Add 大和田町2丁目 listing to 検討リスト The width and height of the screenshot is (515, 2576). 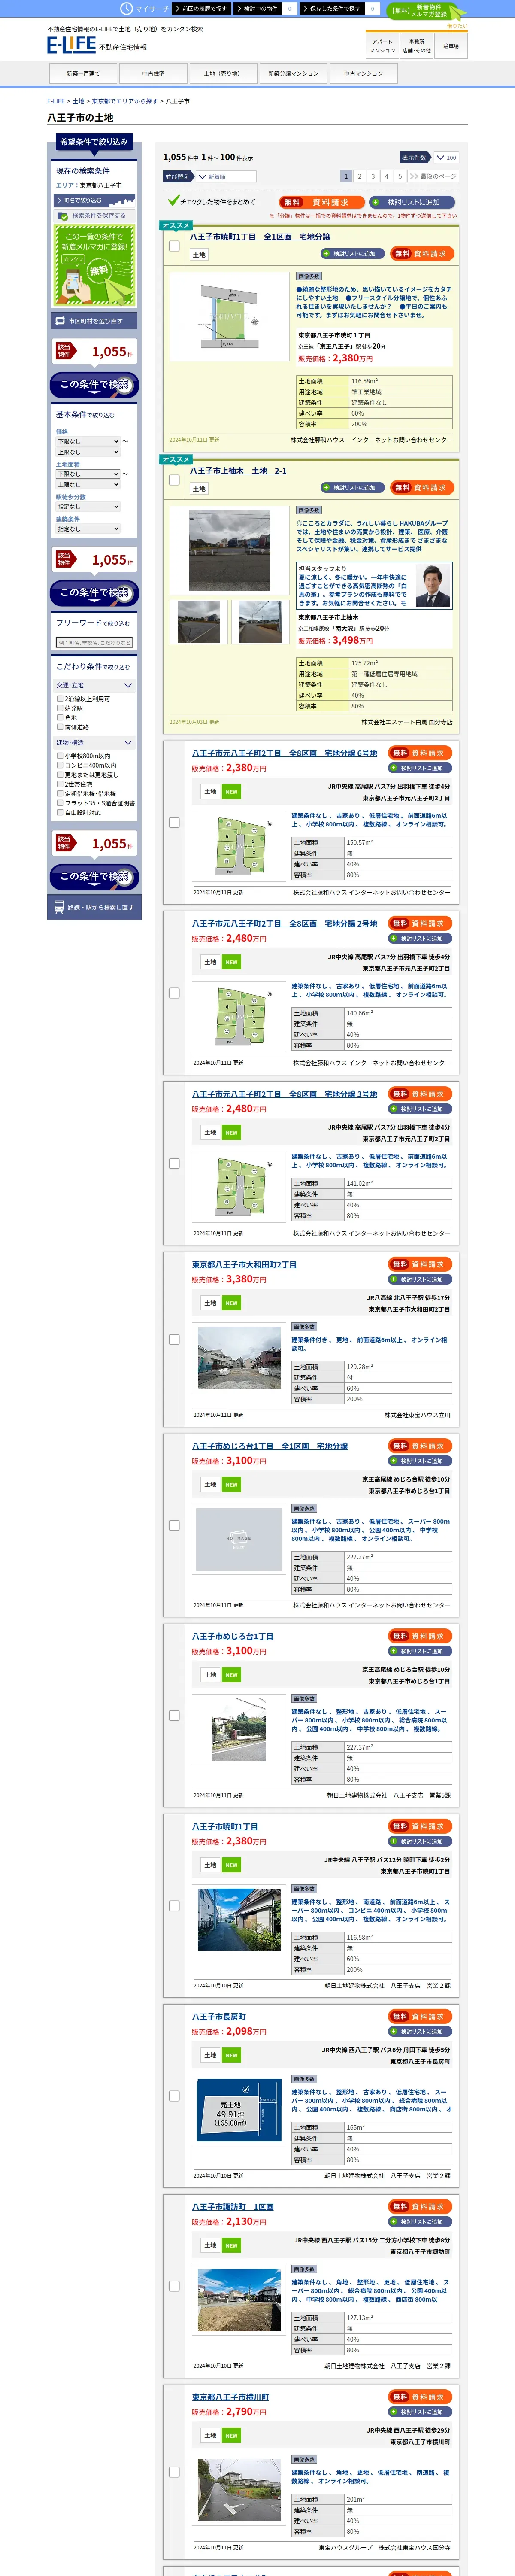[420, 1279]
